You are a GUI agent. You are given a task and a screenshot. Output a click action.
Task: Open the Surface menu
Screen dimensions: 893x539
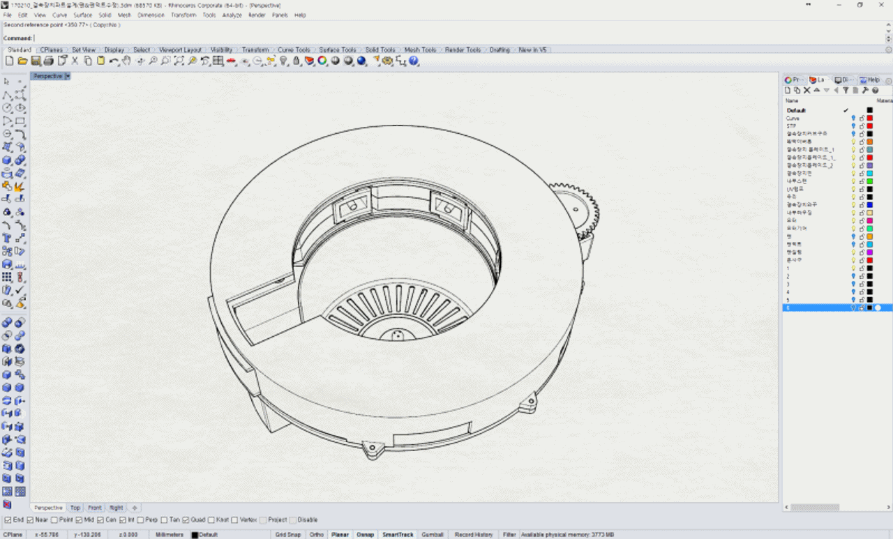[x=83, y=15]
